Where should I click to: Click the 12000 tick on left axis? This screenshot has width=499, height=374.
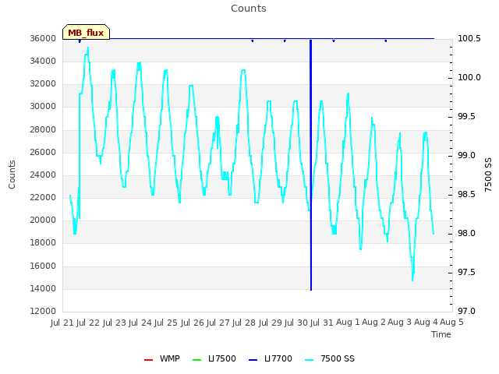pos(43,312)
